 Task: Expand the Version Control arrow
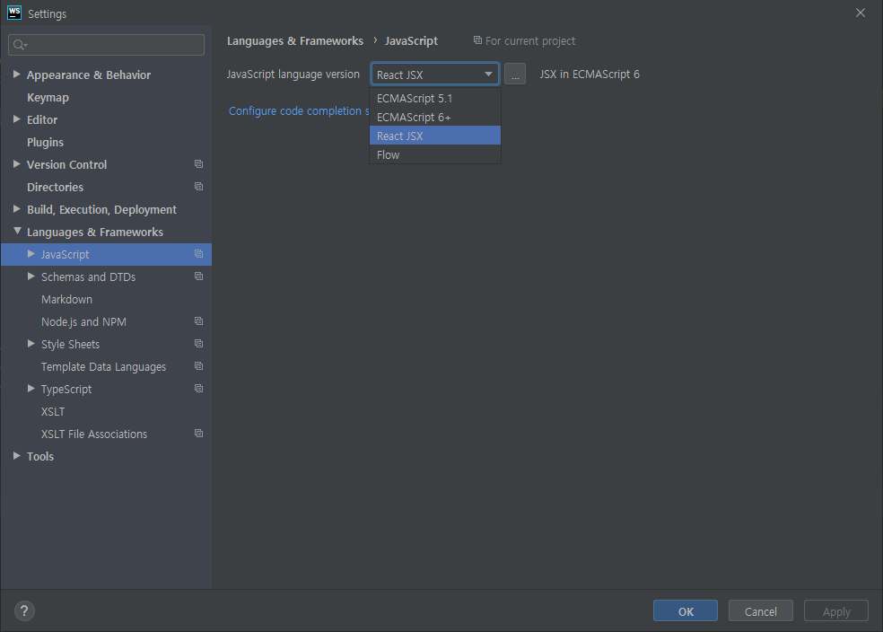[x=17, y=164]
